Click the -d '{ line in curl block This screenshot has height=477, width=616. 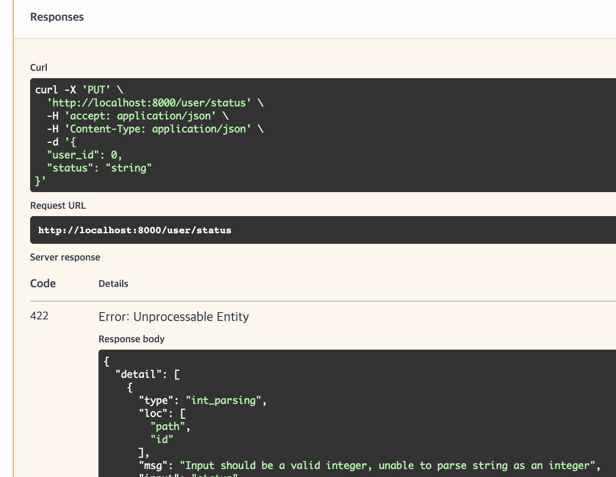61,142
